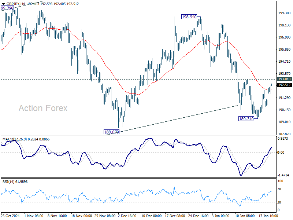This screenshot has width=293, height=220.
Task: Click the 194.710 price axis value
Action: click(284, 61)
